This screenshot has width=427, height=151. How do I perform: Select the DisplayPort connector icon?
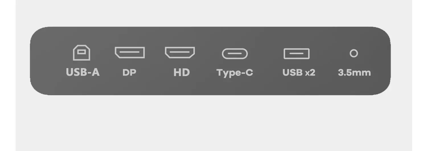coord(130,52)
